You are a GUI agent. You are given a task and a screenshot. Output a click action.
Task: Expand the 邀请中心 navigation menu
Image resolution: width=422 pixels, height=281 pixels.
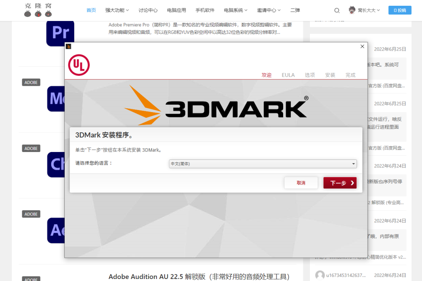pyautogui.click(x=269, y=10)
